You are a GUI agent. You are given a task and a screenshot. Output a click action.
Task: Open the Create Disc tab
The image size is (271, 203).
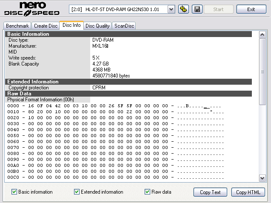[46, 26]
